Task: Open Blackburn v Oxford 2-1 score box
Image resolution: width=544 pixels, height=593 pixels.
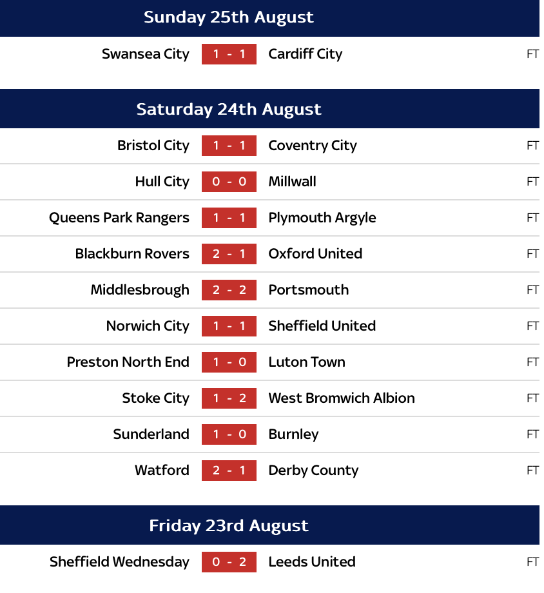Action: pos(229,254)
